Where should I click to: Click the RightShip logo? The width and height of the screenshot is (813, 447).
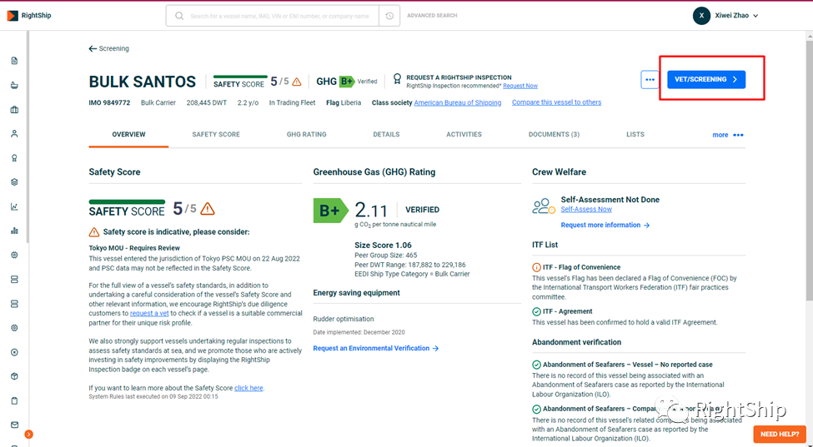tap(29, 16)
